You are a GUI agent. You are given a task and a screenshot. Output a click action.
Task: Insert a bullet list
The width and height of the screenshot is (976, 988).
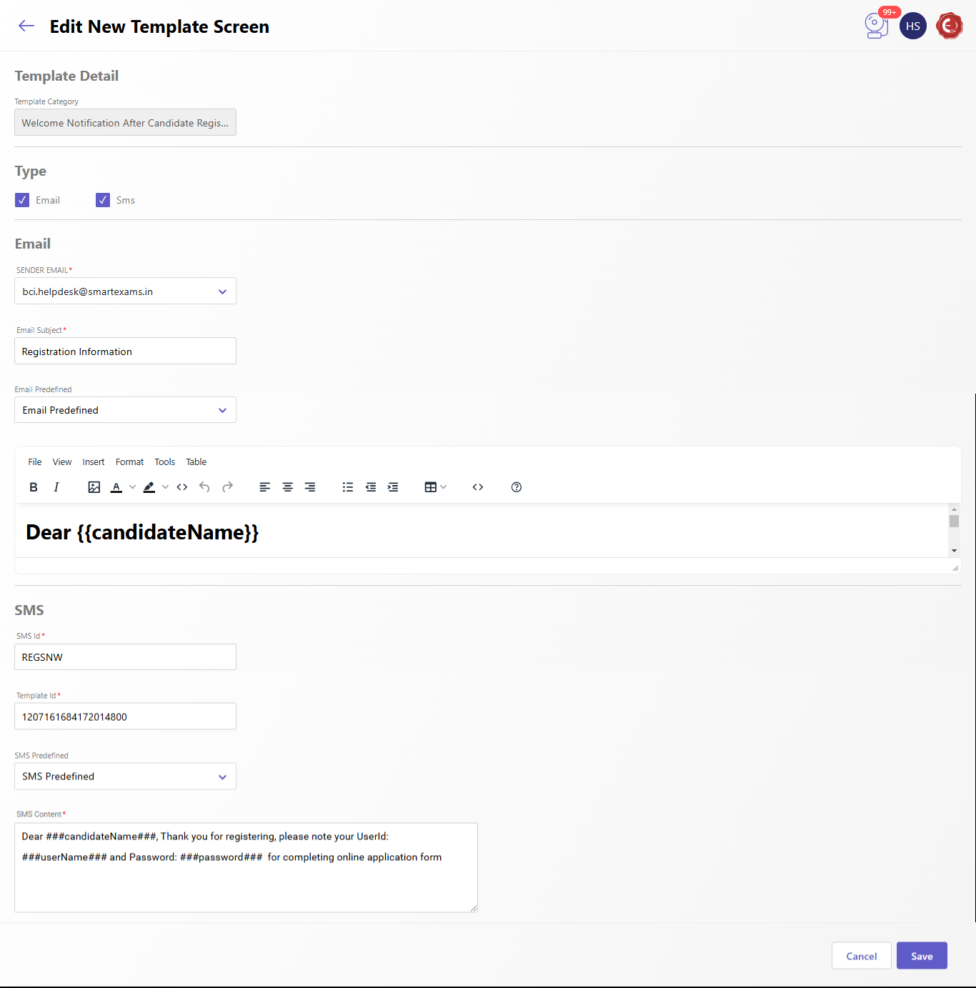coord(348,487)
